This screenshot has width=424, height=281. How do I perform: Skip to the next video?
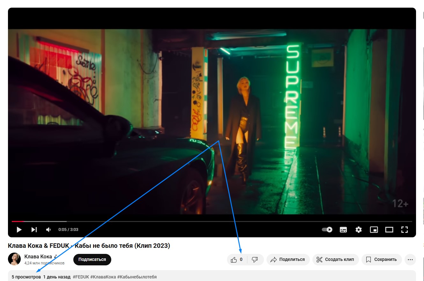[x=34, y=229]
